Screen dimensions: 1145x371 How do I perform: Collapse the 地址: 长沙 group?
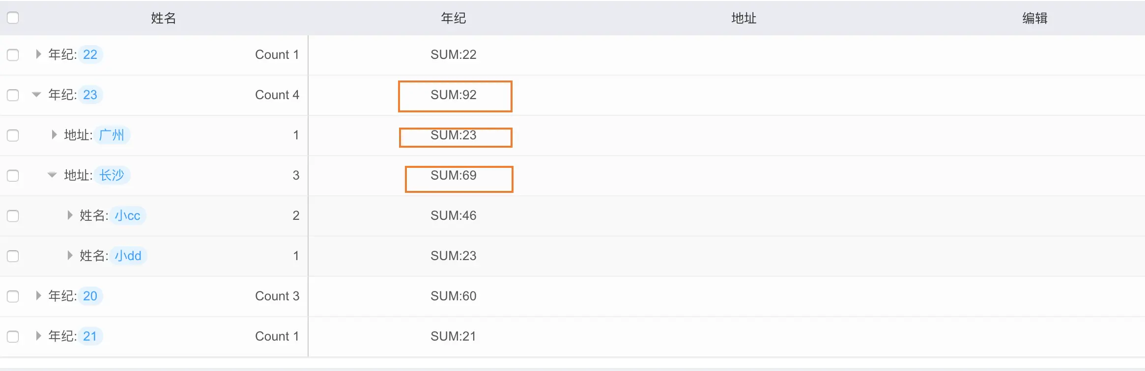52,175
